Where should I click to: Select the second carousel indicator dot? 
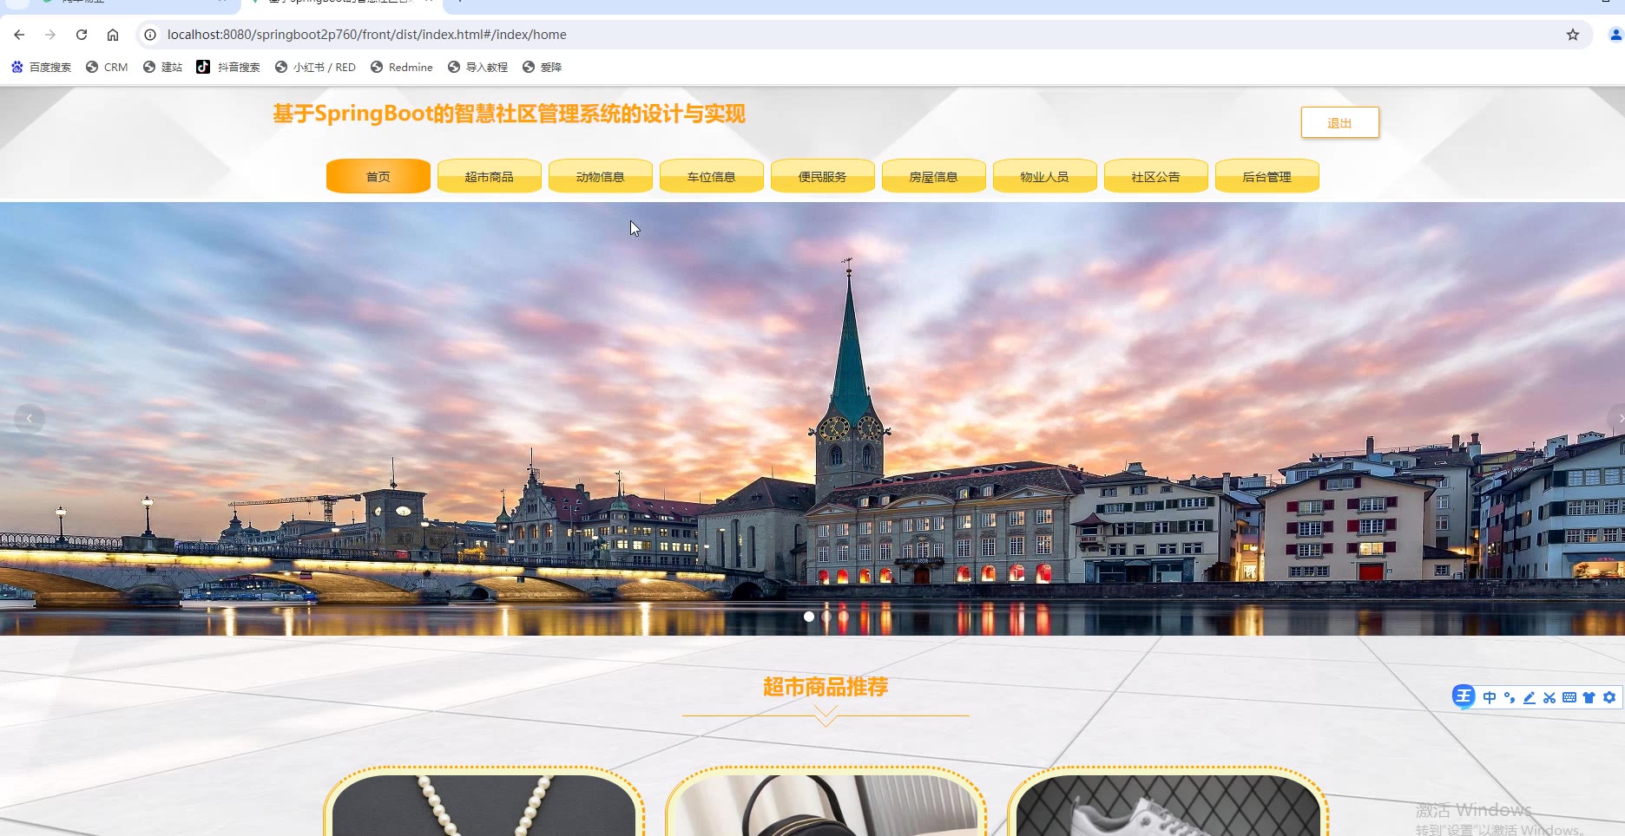coord(826,617)
